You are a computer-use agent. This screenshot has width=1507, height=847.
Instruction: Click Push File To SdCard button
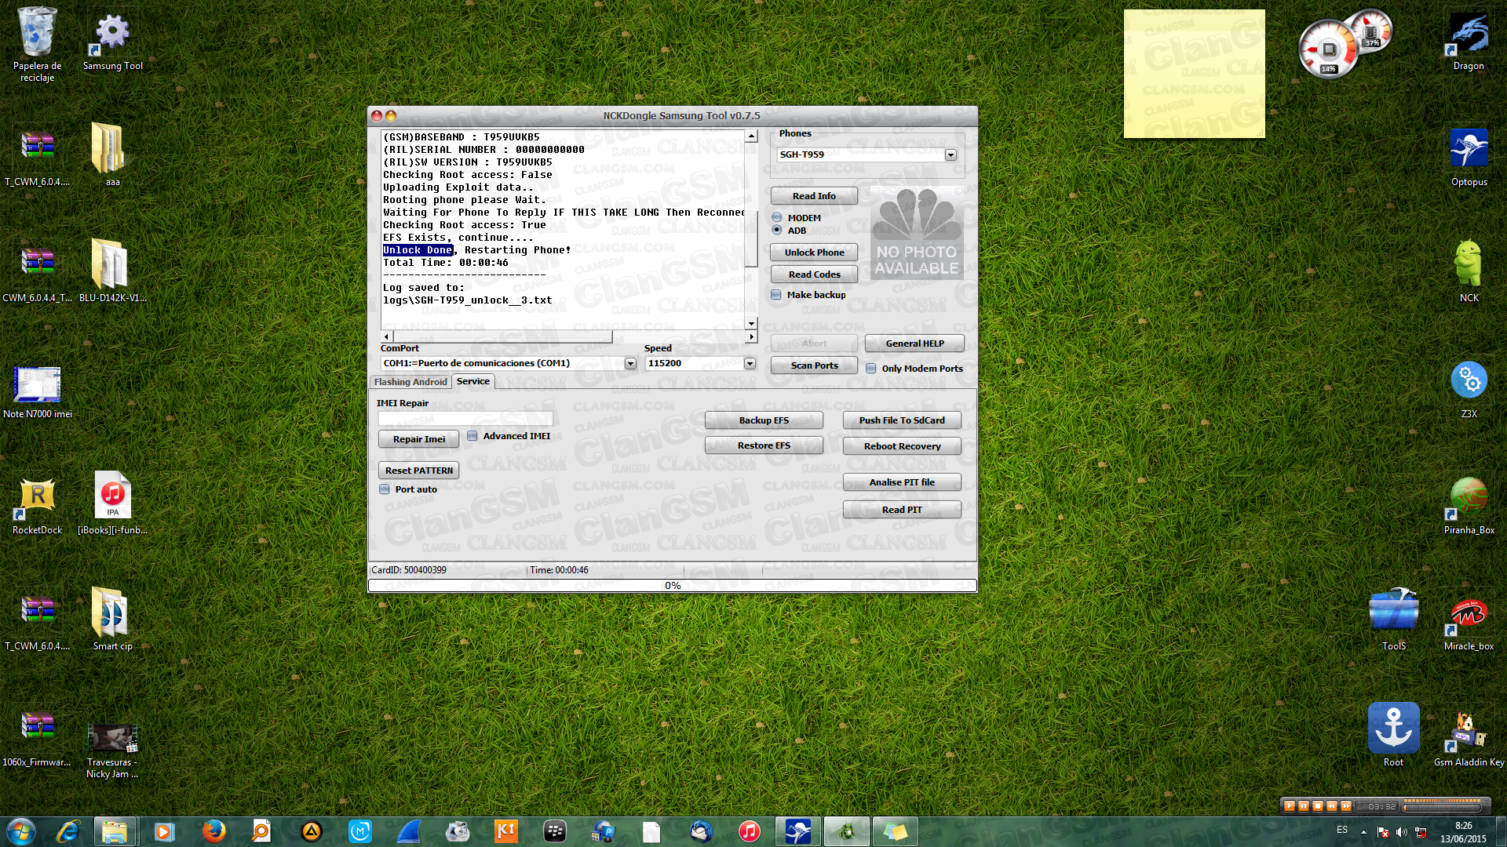pyautogui.click(x=902, y=420)
